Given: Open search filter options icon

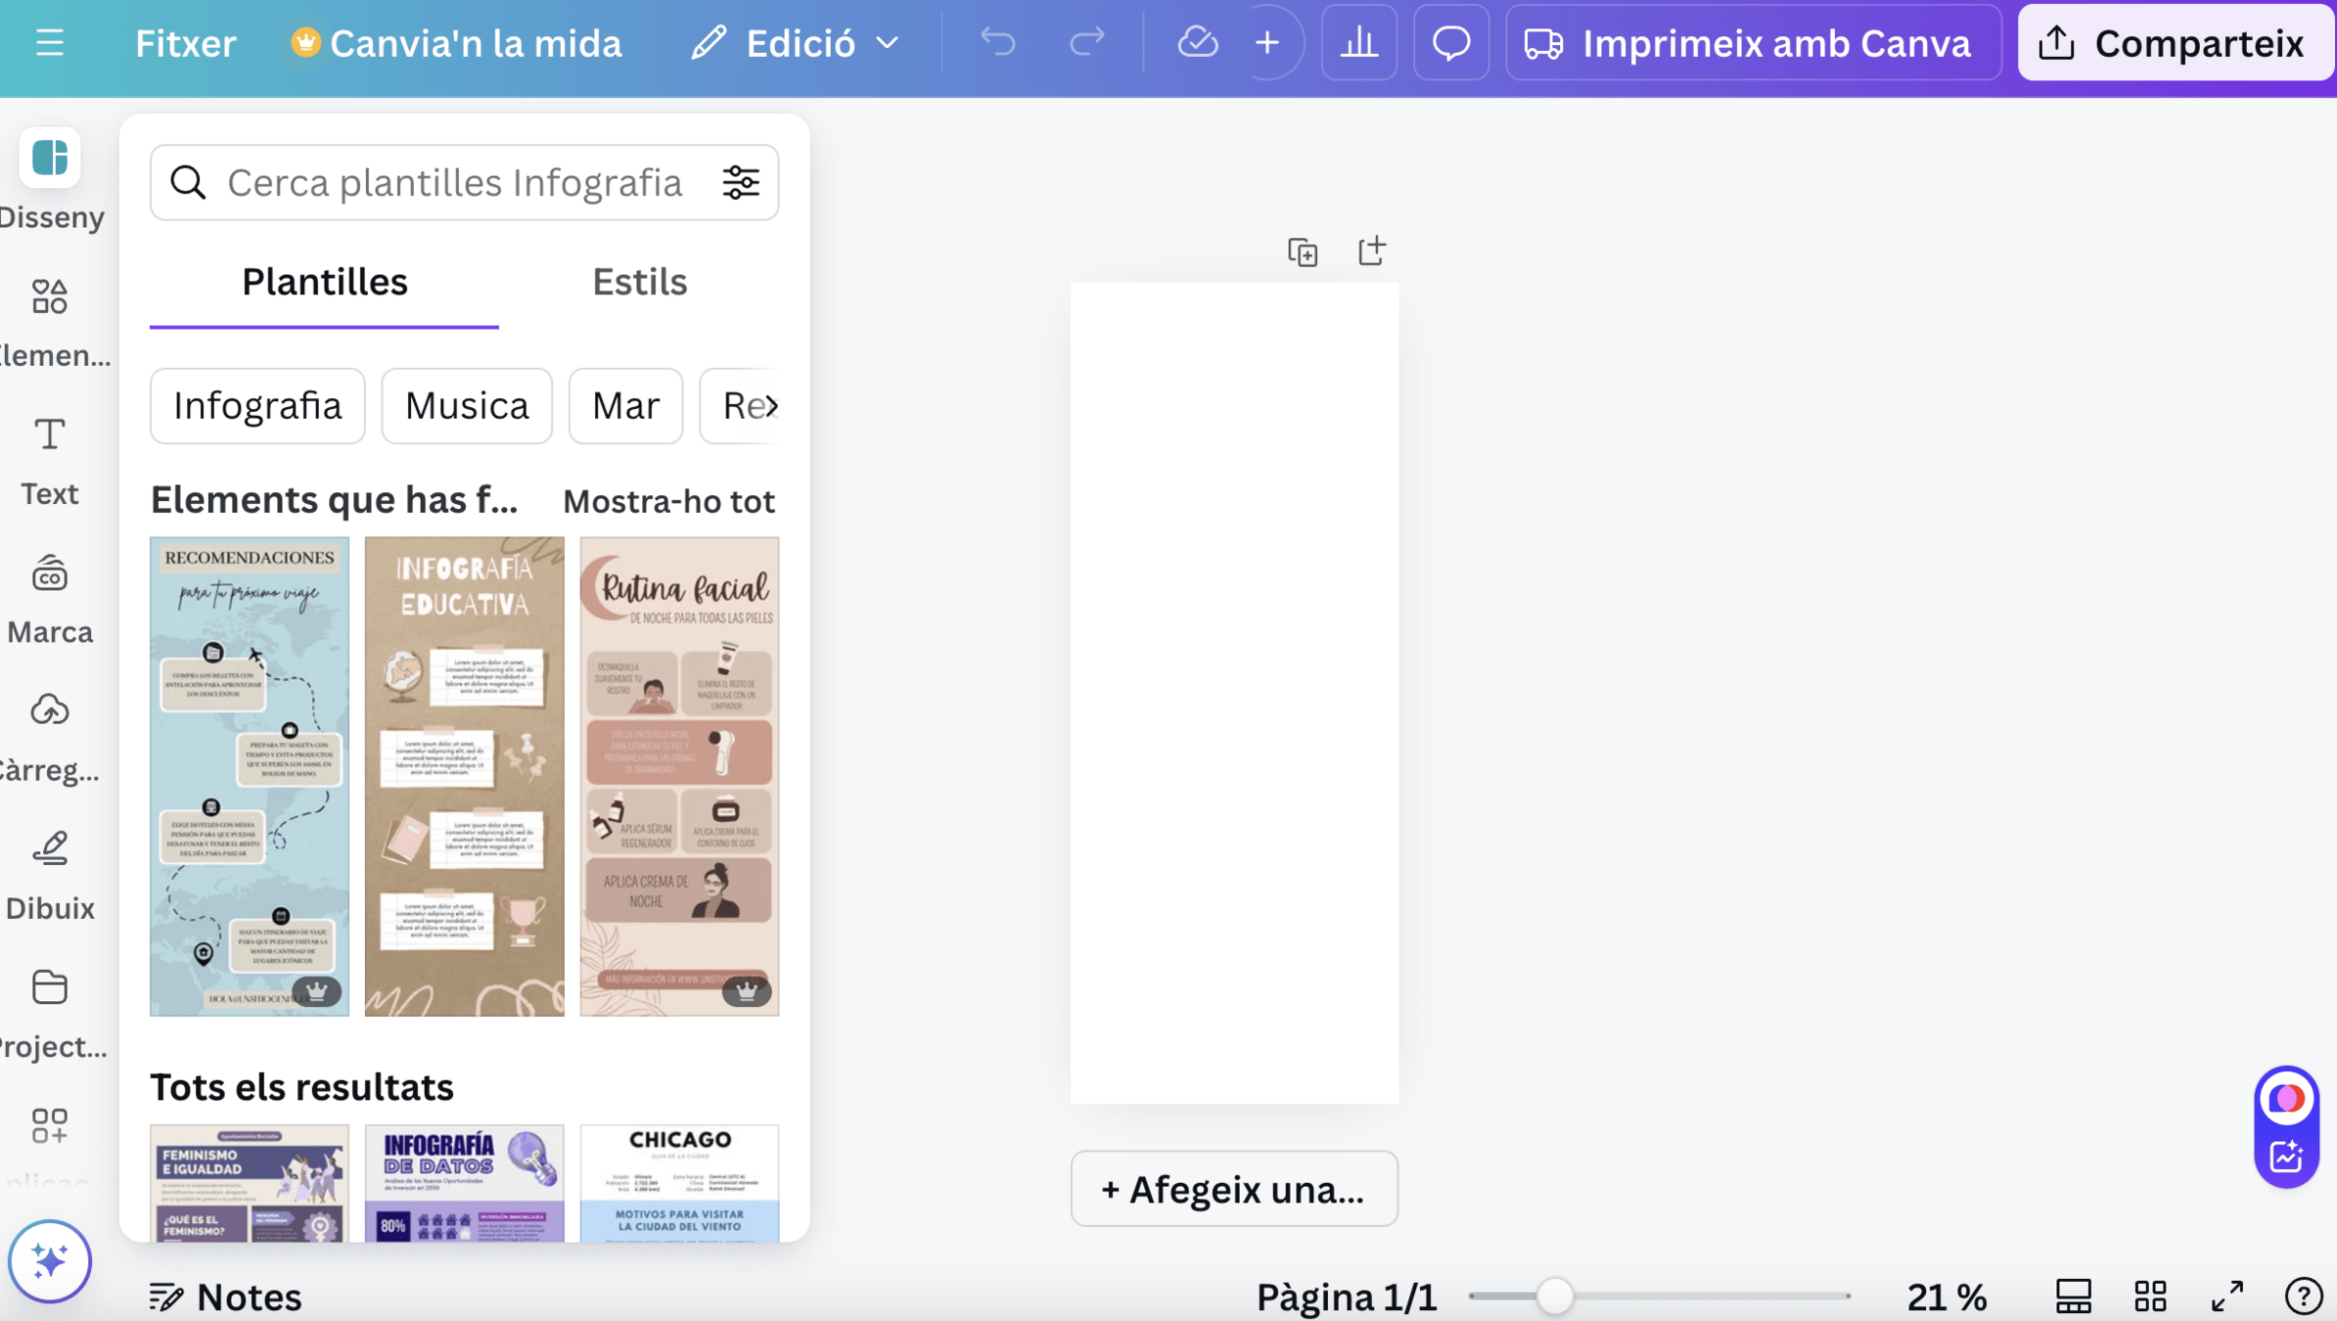Looking at the screenshot, I should point(740,183).
